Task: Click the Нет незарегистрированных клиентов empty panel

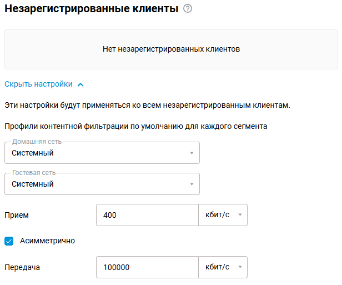Action: (x=171, y=49)
